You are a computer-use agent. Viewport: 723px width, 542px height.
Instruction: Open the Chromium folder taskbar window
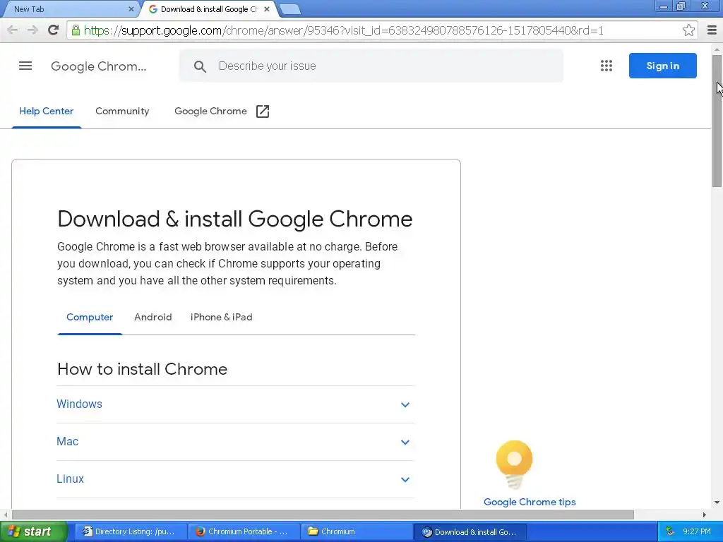357,531
